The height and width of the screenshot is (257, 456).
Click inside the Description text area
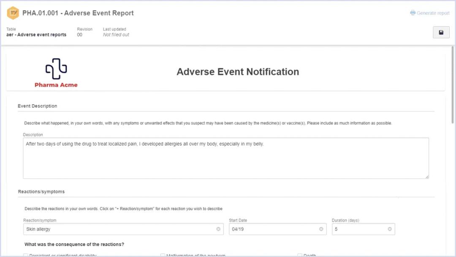coord(226,160)
